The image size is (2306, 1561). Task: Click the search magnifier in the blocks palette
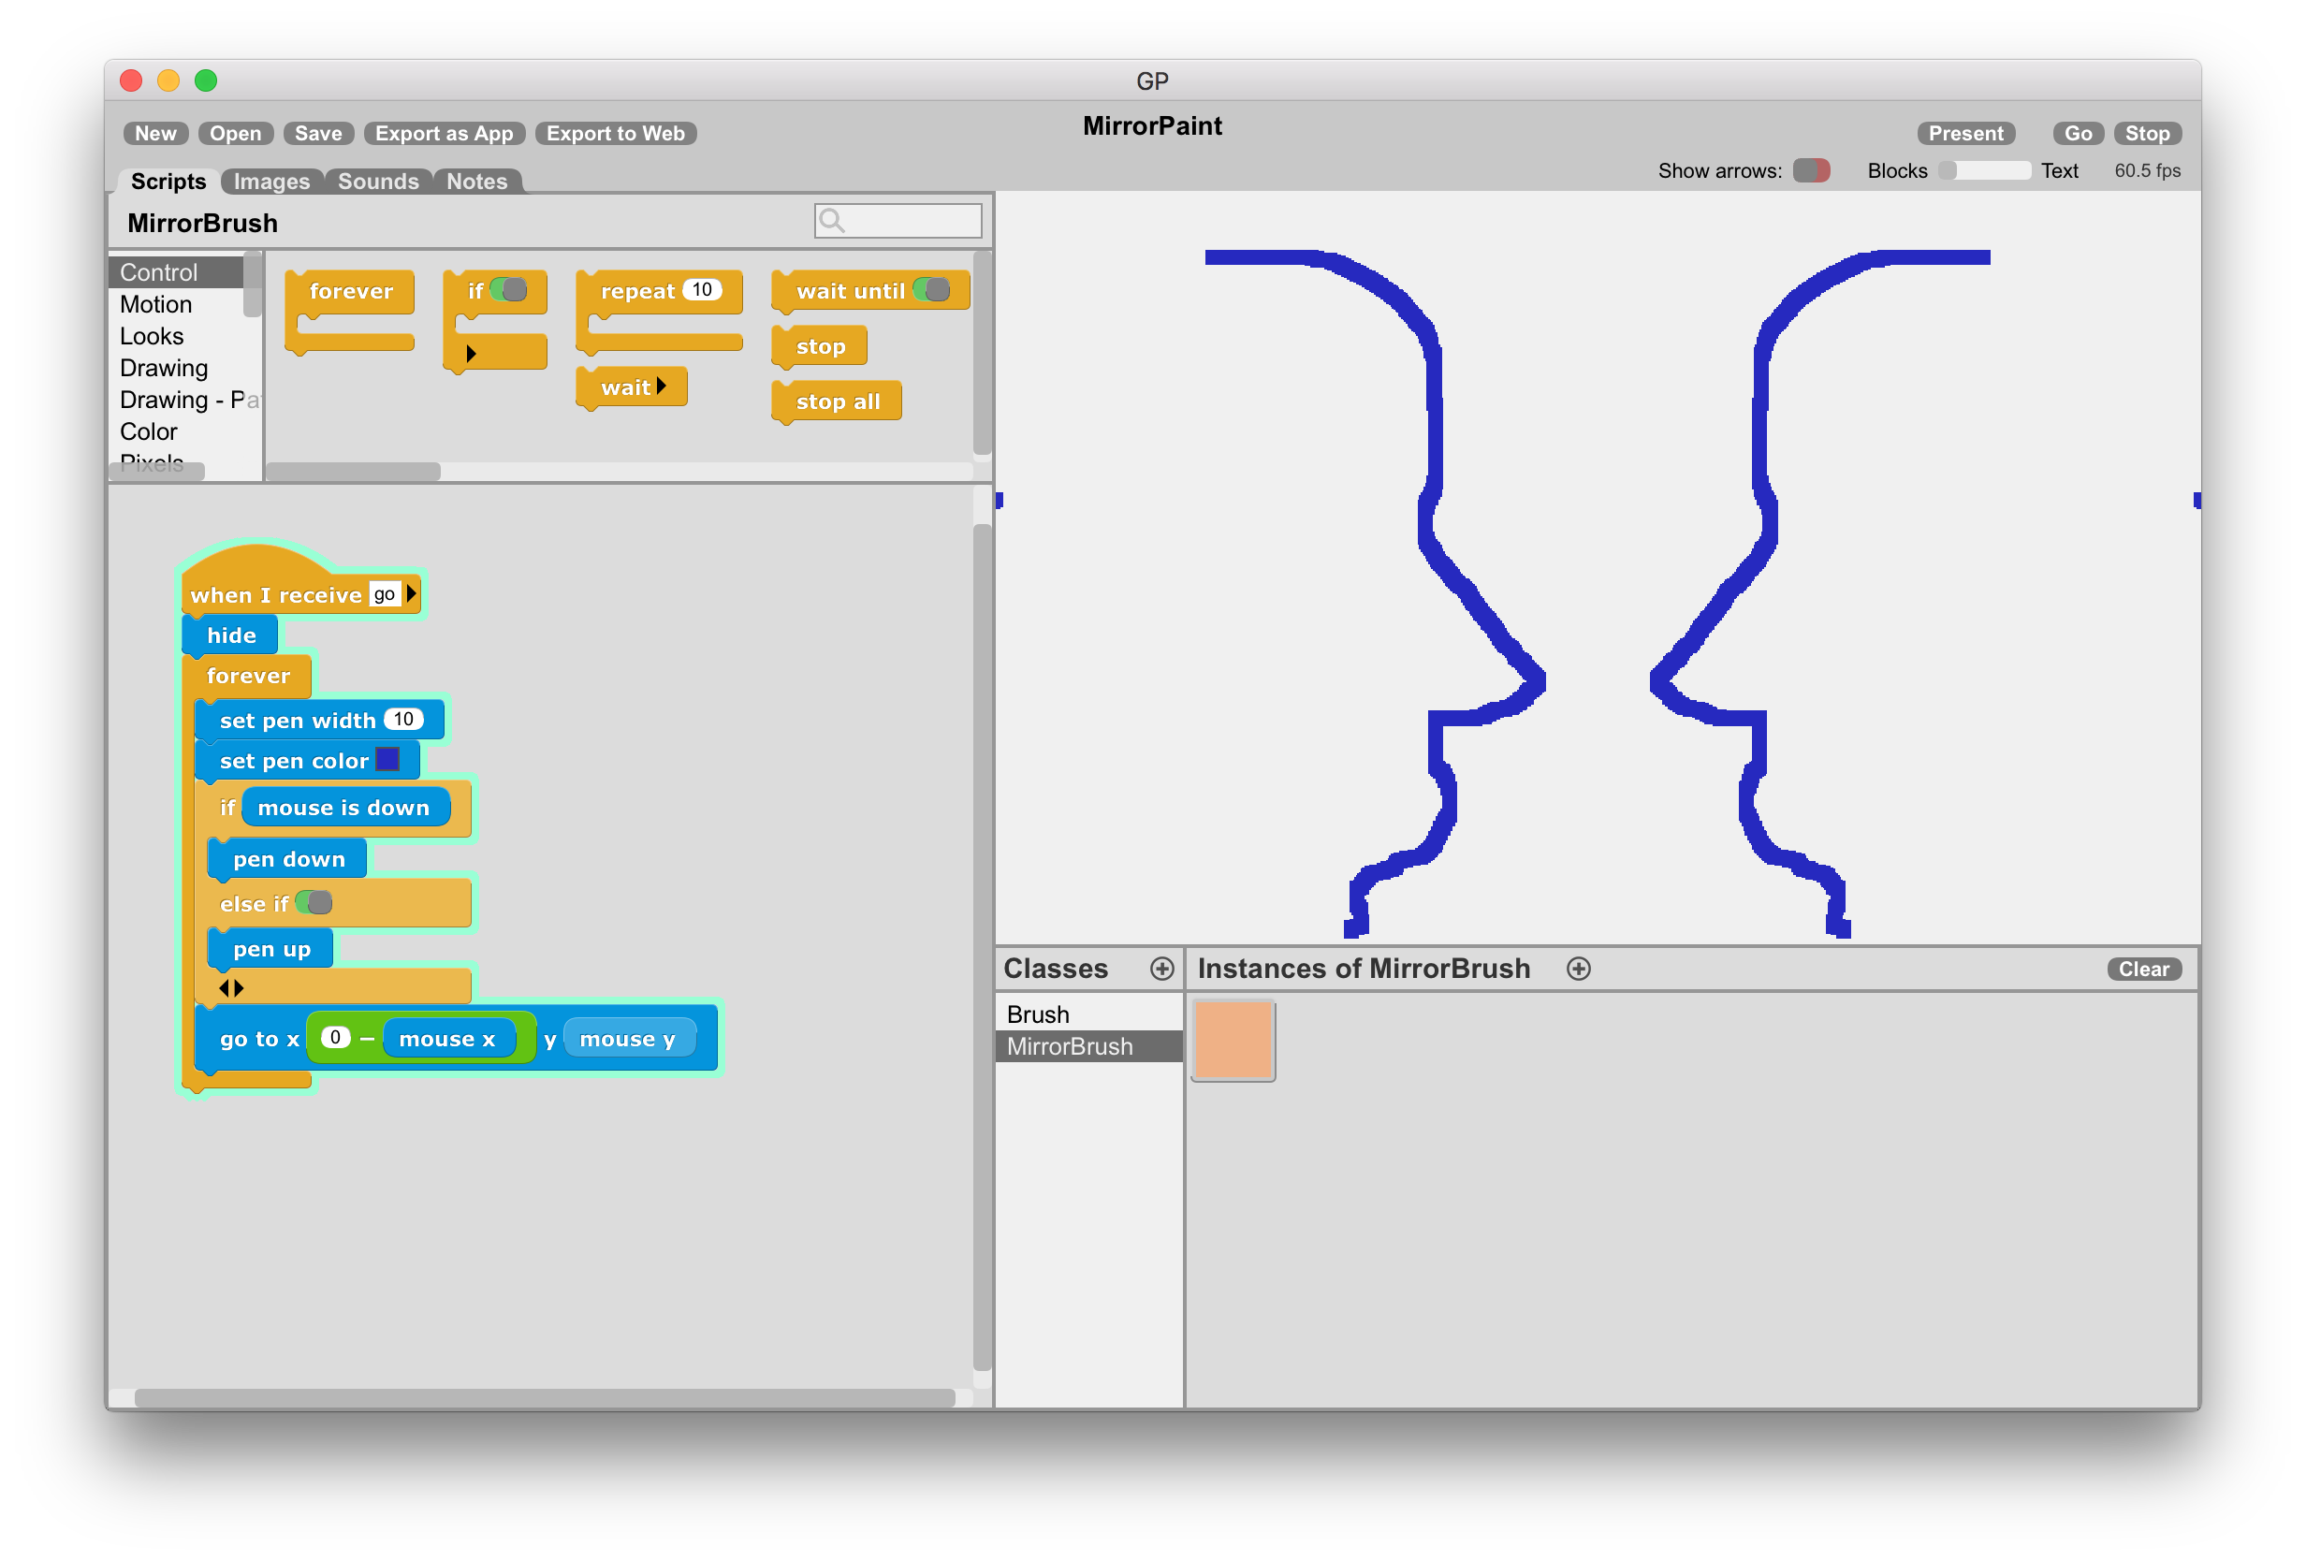click(x=831, y=220)
